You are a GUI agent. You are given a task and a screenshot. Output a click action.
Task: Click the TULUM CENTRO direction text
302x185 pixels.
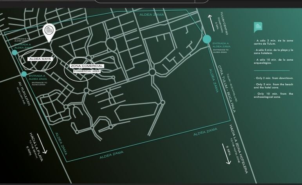(224, 23)
